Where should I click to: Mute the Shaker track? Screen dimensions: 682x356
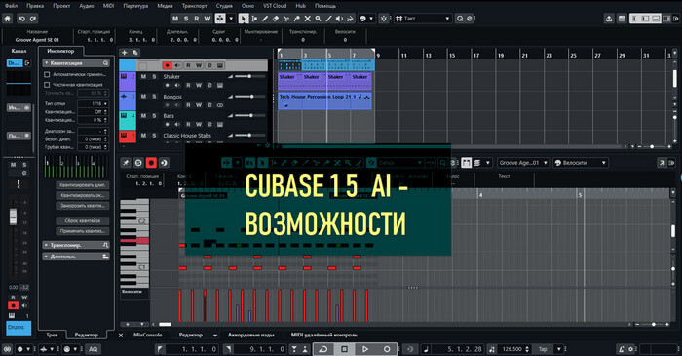point(143,77)
